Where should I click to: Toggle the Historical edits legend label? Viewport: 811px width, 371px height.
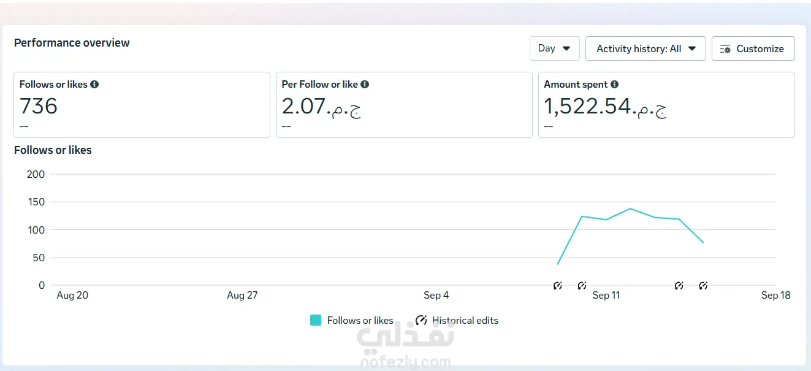coord(465,320)
